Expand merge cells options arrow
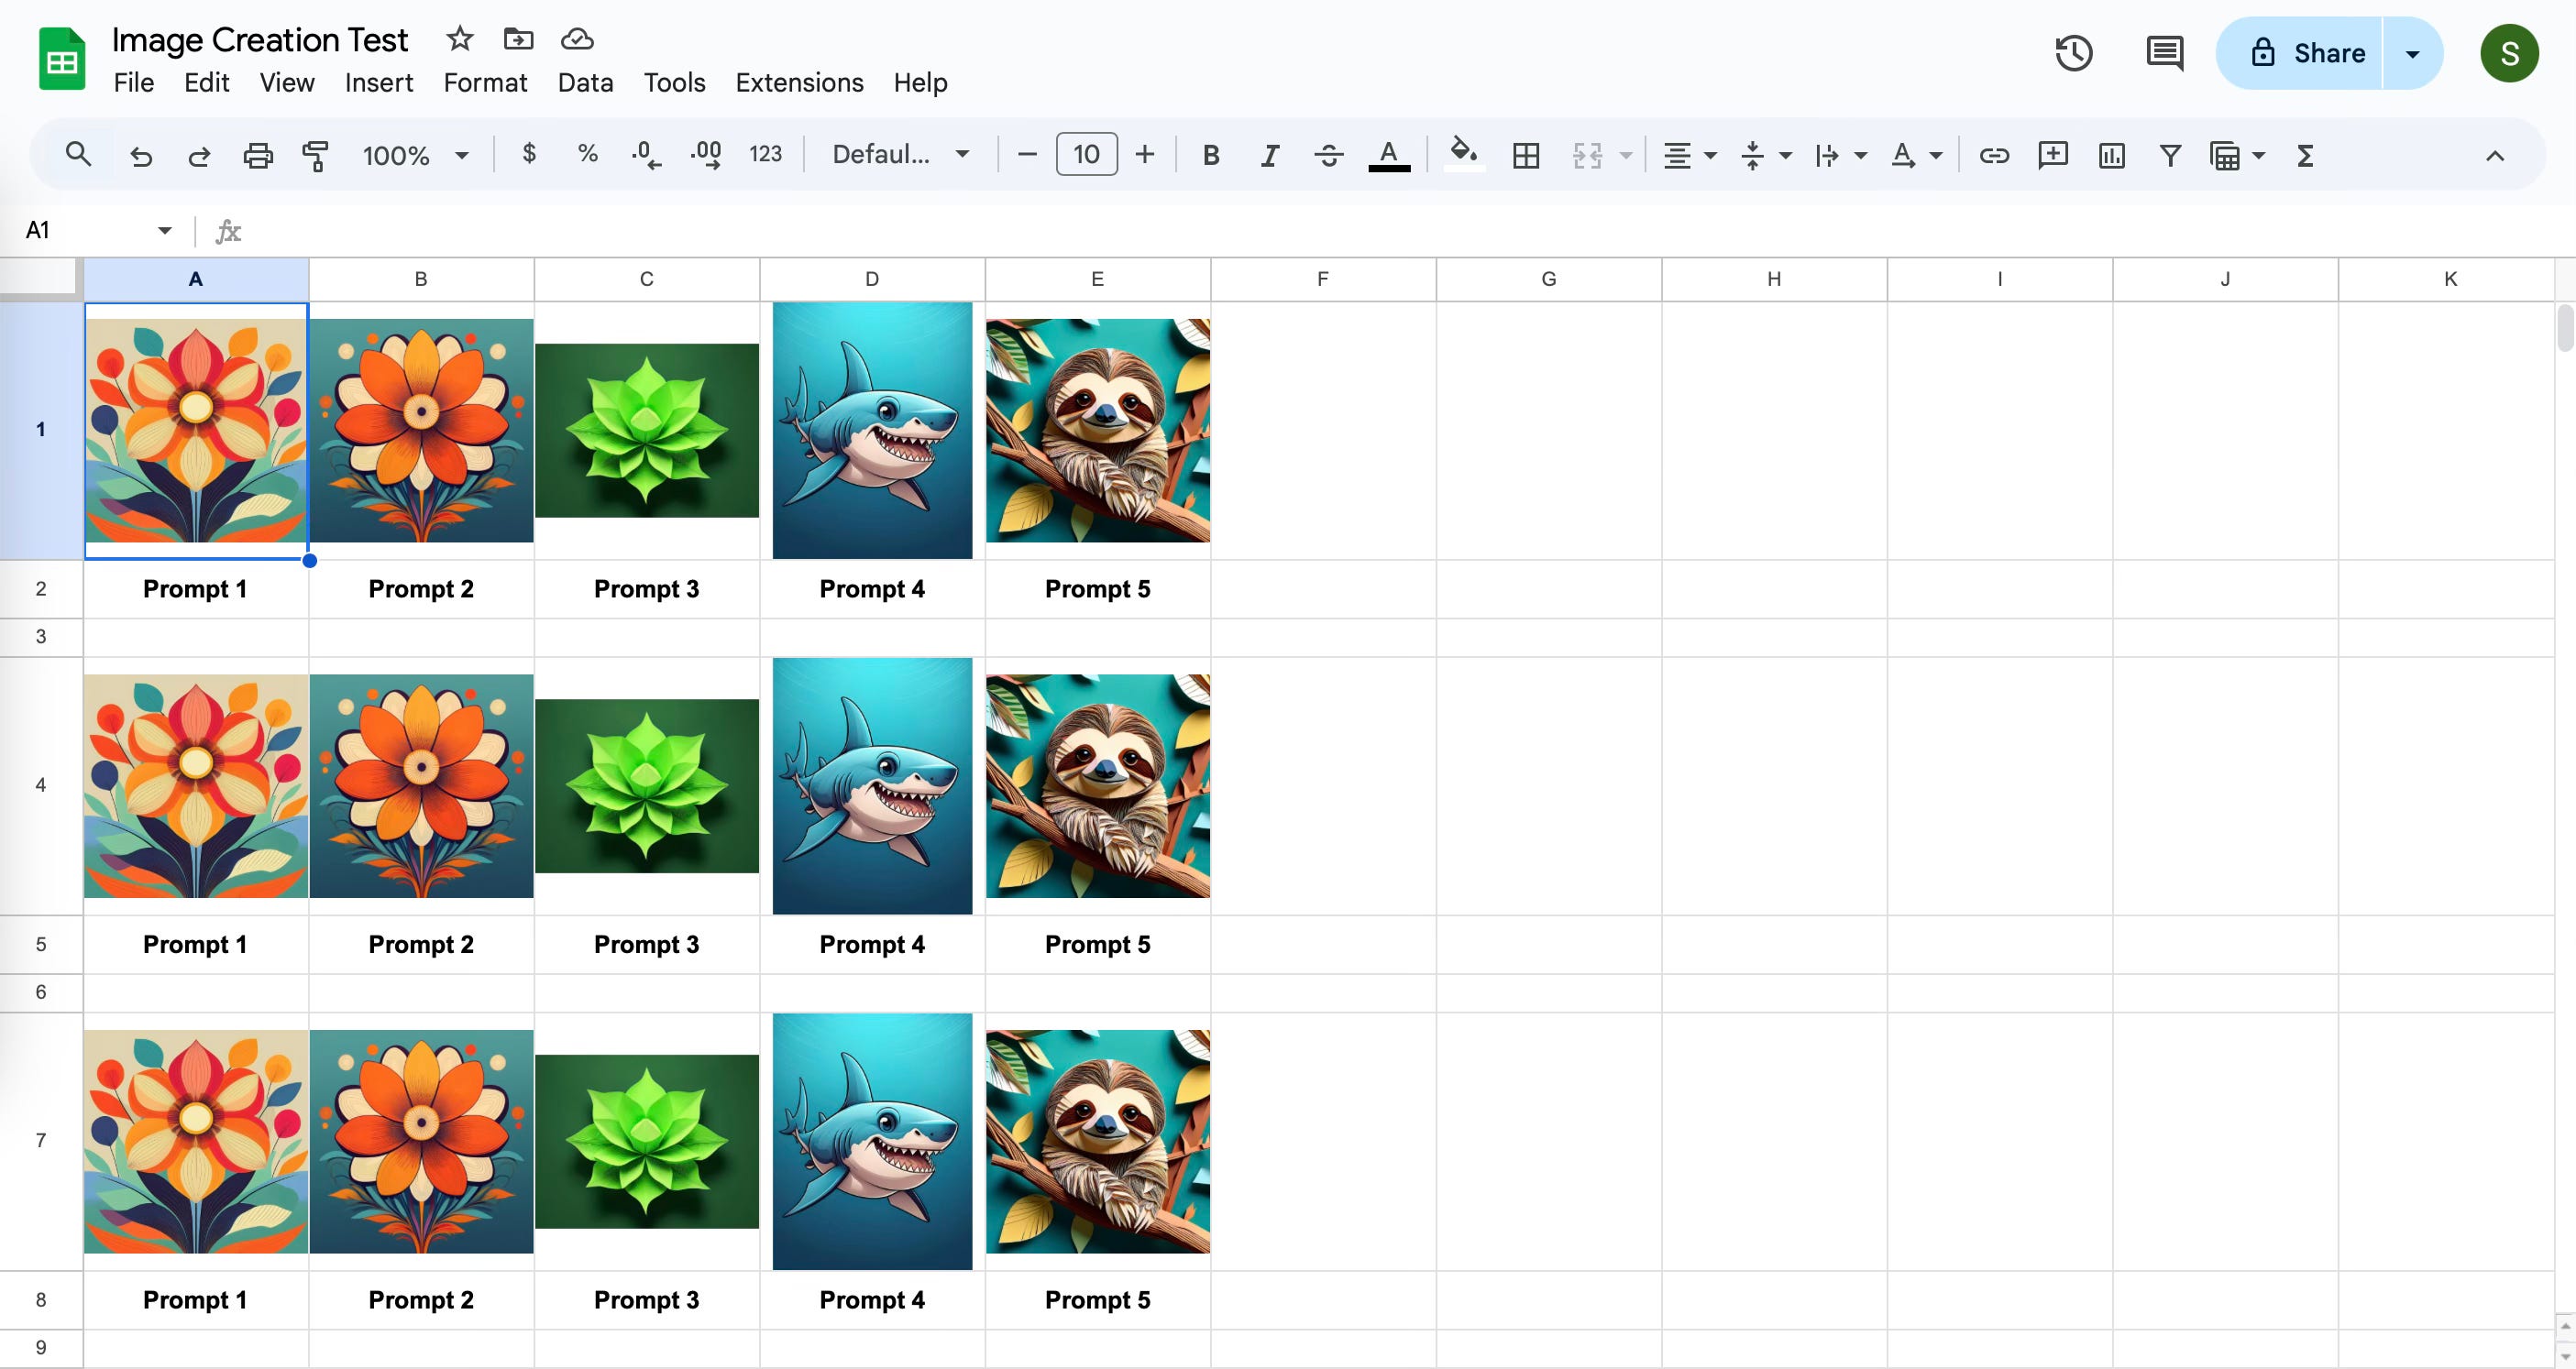This screenshot has width=2576, height=1369. coord(1626,155)
